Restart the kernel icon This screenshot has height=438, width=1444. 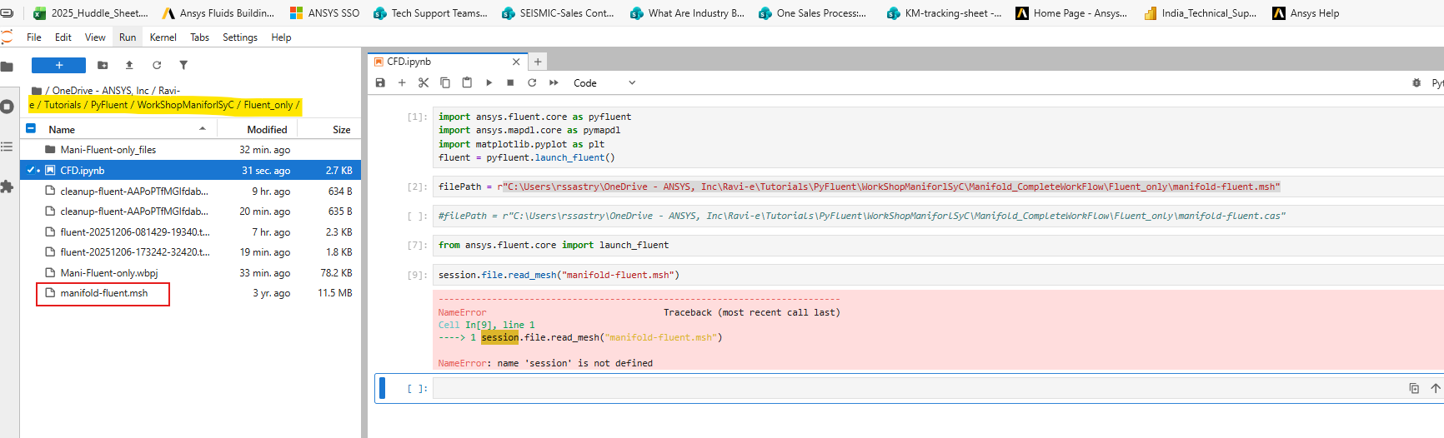tap(532, 82)
